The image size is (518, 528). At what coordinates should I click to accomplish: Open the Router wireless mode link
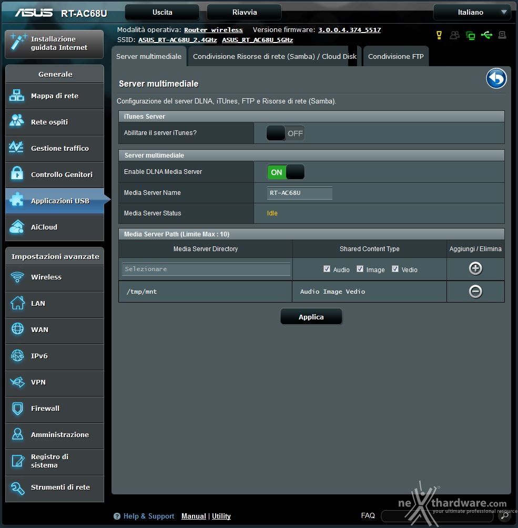tap(214, 30)
